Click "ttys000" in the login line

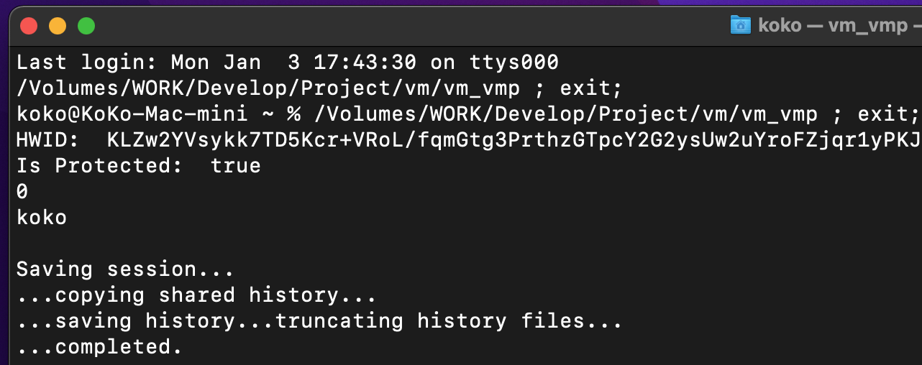(x=514, y=63)
